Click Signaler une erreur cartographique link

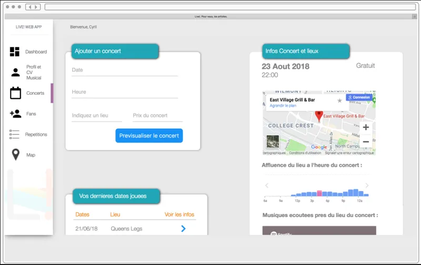coord(349,153)
